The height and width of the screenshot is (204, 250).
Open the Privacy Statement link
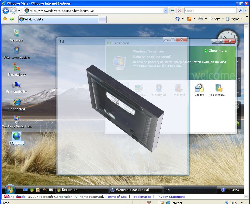pos(171,197)
